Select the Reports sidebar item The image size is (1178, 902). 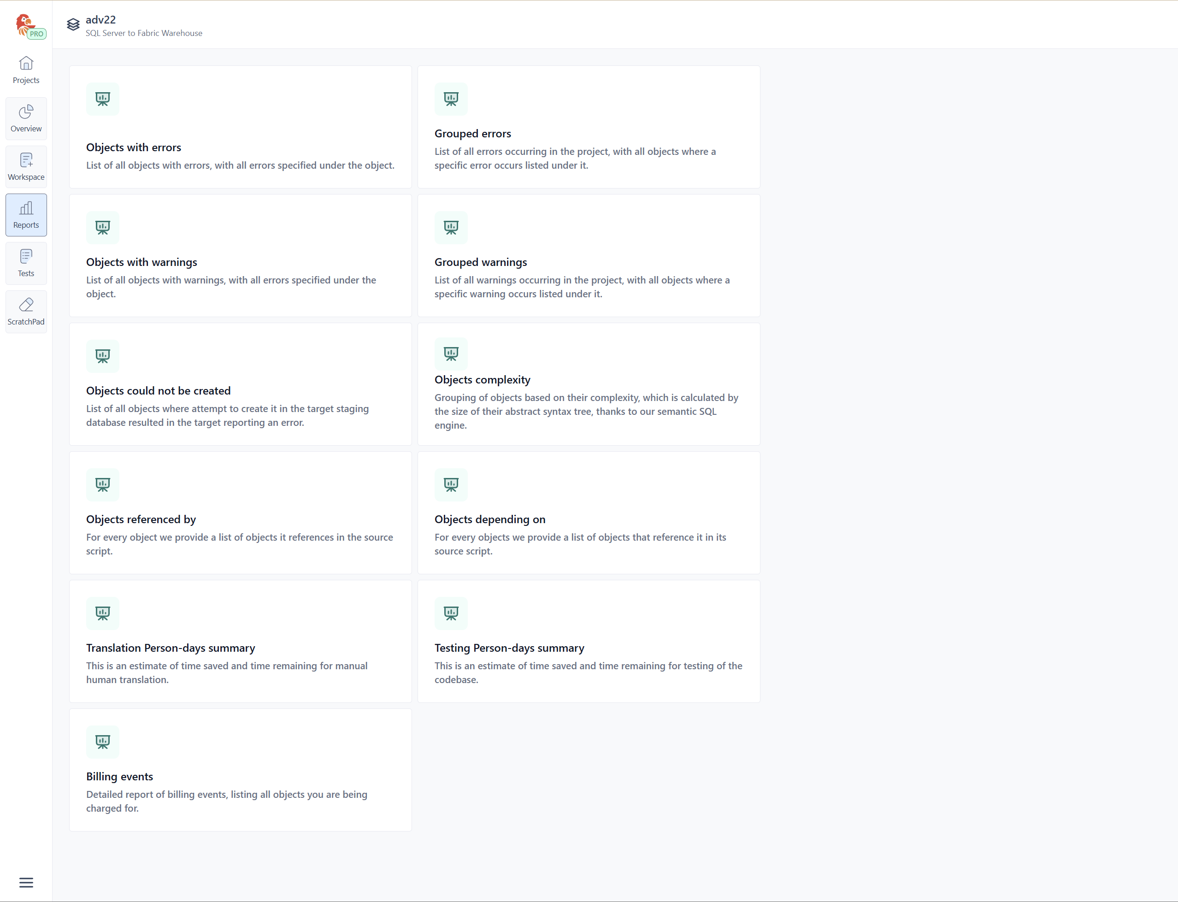point(26,215)
